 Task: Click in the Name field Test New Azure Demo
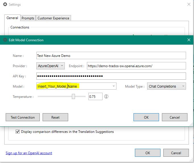coord(111,55)
